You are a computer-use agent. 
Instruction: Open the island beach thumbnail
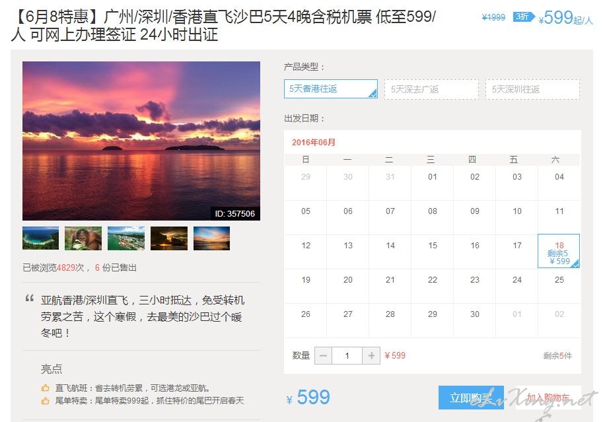tap(40, 238)
